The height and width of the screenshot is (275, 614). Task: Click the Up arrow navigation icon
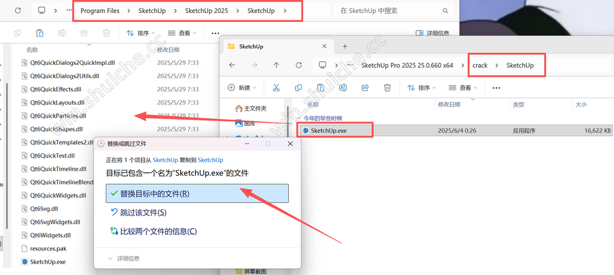point(276,65)
